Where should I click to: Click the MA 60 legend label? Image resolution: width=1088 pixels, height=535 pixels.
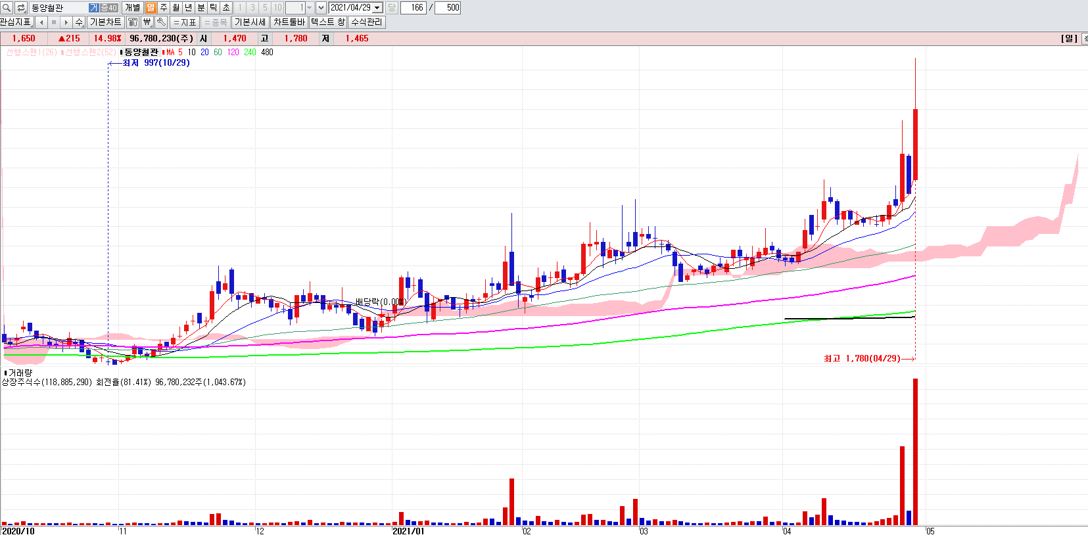(x=218, y=53)
